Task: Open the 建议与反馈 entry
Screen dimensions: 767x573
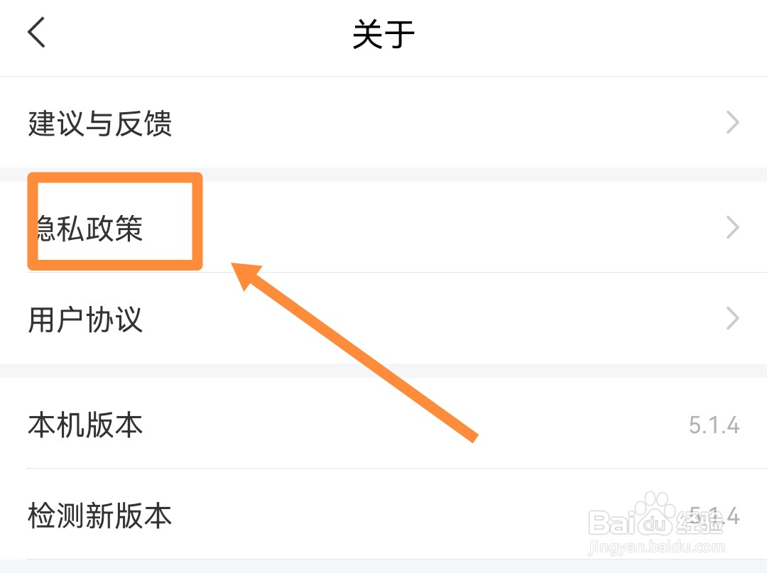Action: coord(100,124)
